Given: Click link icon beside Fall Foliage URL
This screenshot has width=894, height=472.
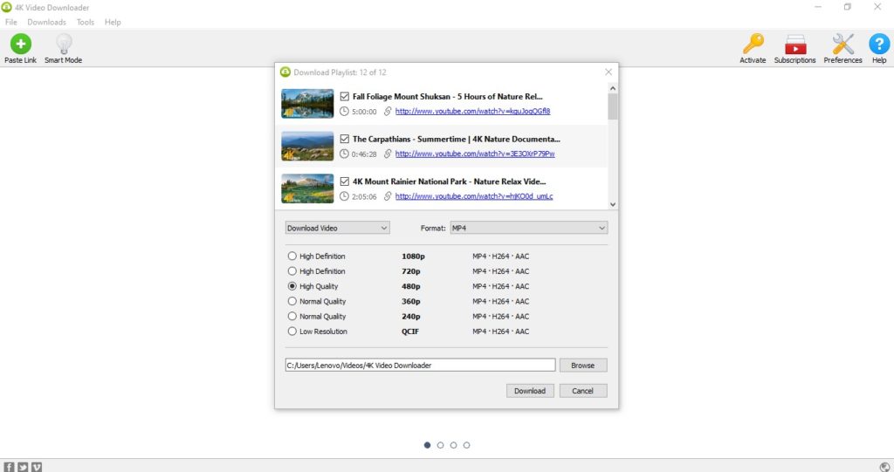Looking at the screenshot, I should 387,111.
